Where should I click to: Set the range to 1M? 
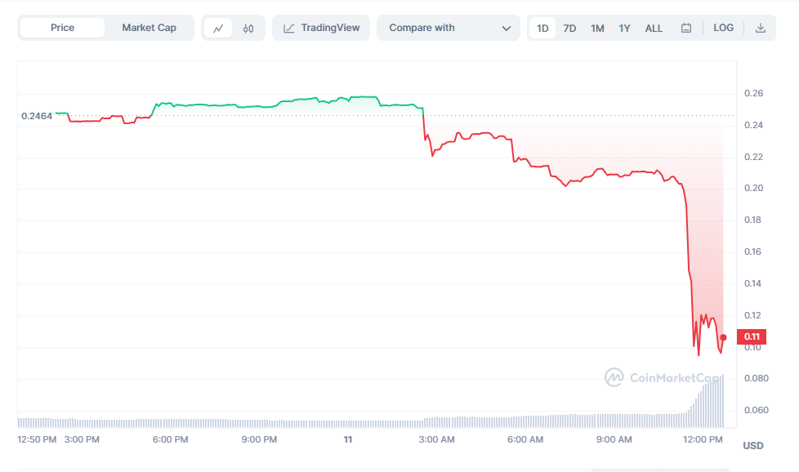pos(597,28)
